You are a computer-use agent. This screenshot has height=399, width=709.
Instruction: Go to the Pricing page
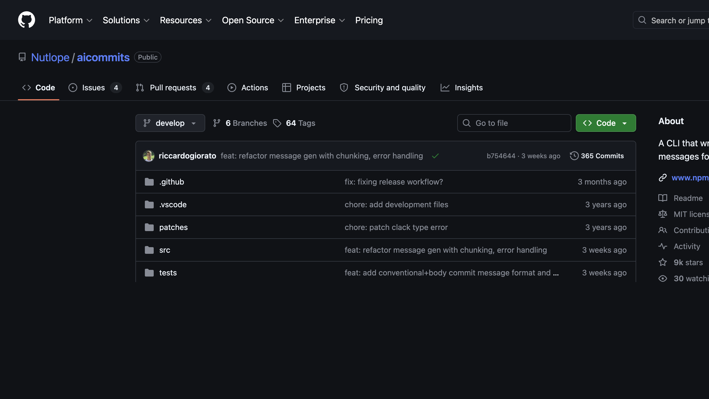point(369,20)
